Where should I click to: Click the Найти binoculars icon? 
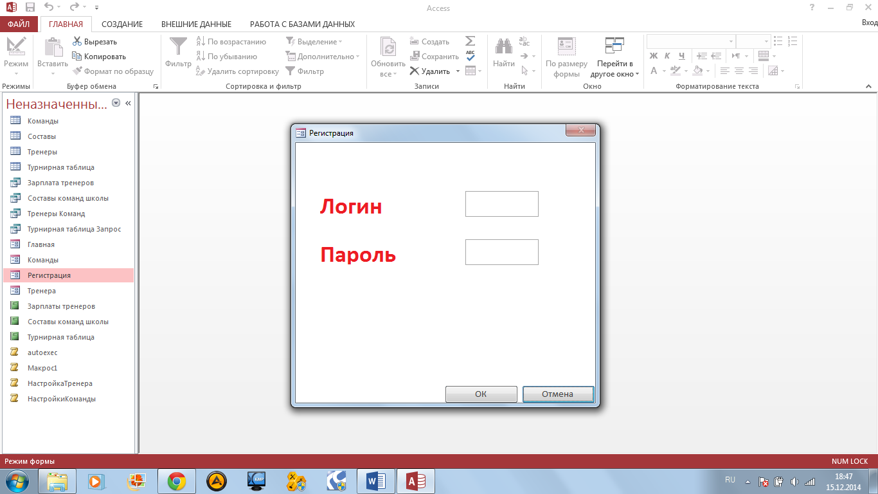[x=504, y=46]
